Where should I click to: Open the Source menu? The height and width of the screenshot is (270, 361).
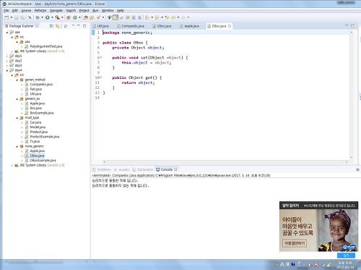tap(26, 11)
